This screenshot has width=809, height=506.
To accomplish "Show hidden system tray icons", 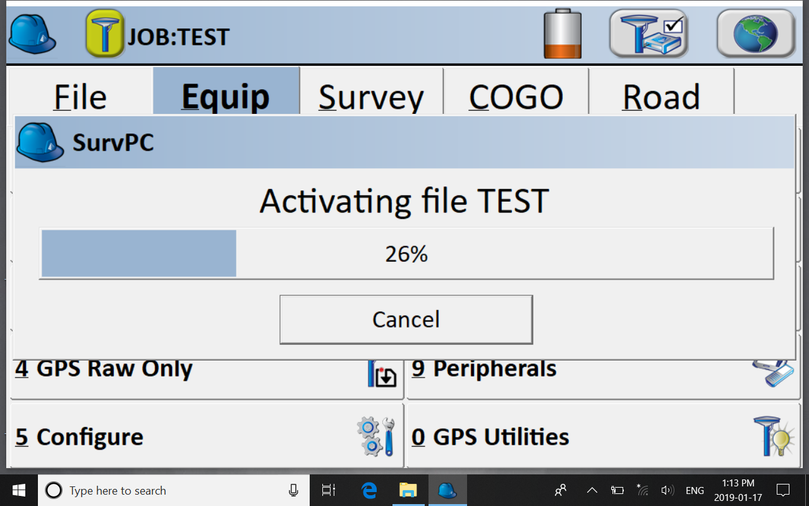I will click(x=592, y=490).
